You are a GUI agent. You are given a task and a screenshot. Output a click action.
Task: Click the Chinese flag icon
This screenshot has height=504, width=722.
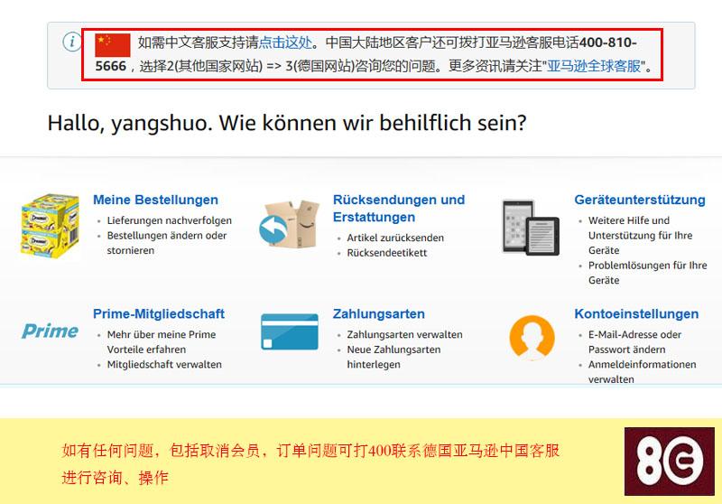click(113, 44)
